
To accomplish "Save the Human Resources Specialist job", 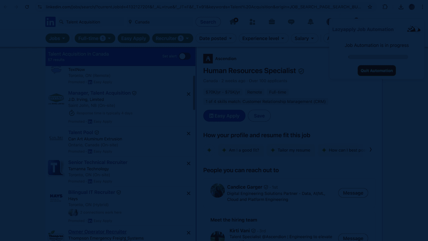I will (259, 116).
